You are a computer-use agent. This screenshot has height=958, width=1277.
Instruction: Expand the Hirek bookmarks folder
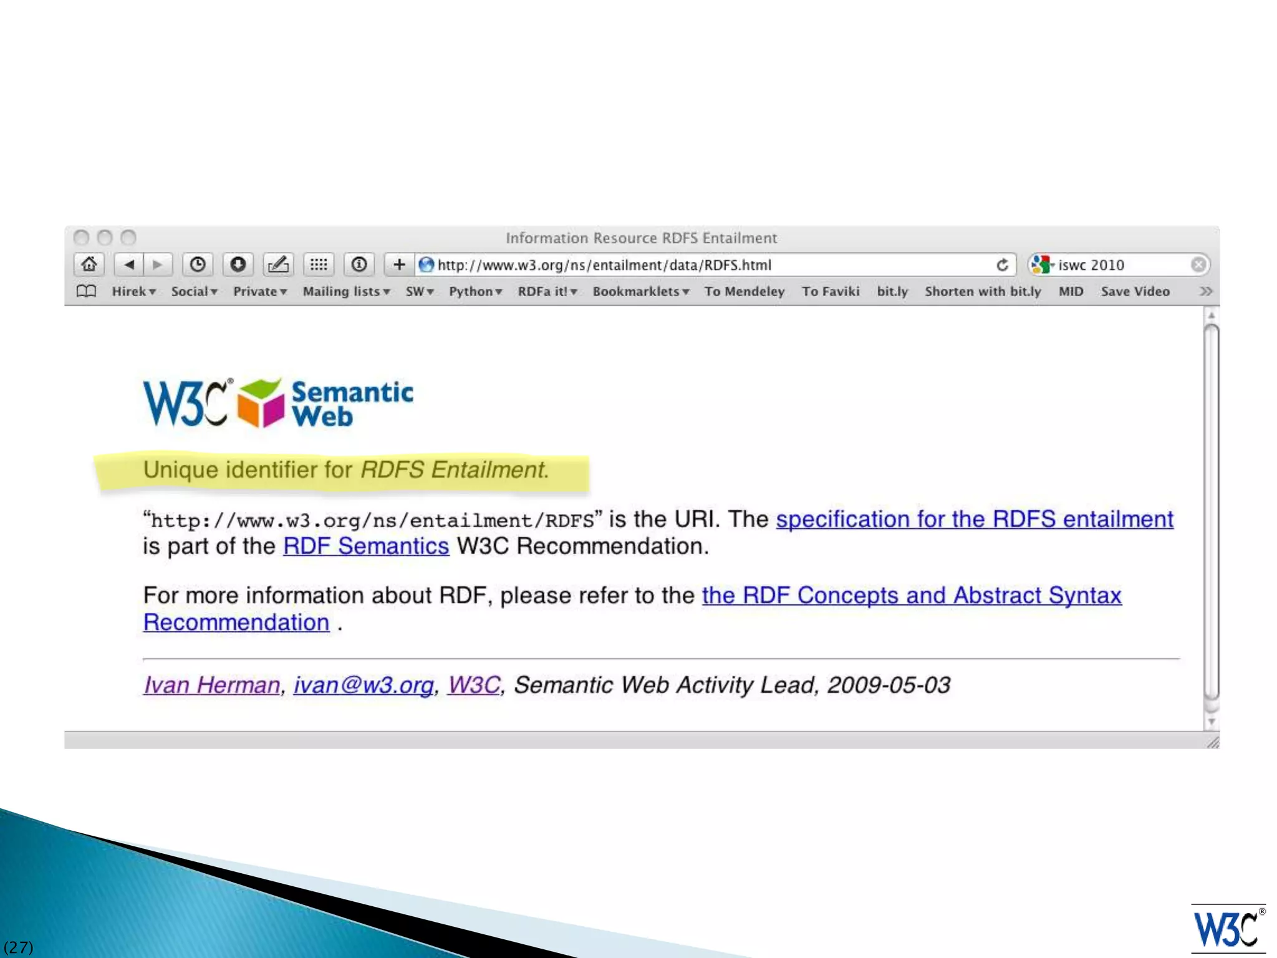point(133,291)
